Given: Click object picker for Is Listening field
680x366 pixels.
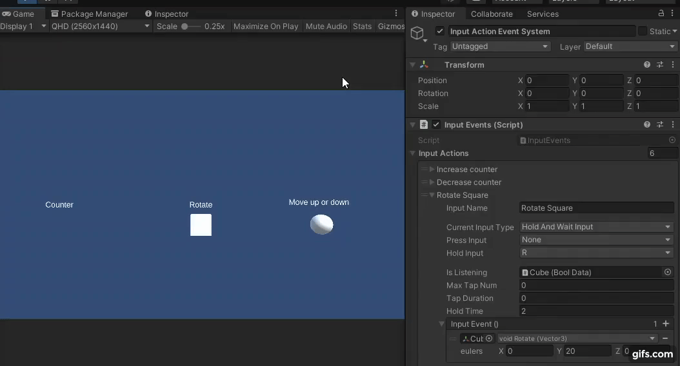Looking at the screenshot, I should (668, 273).
